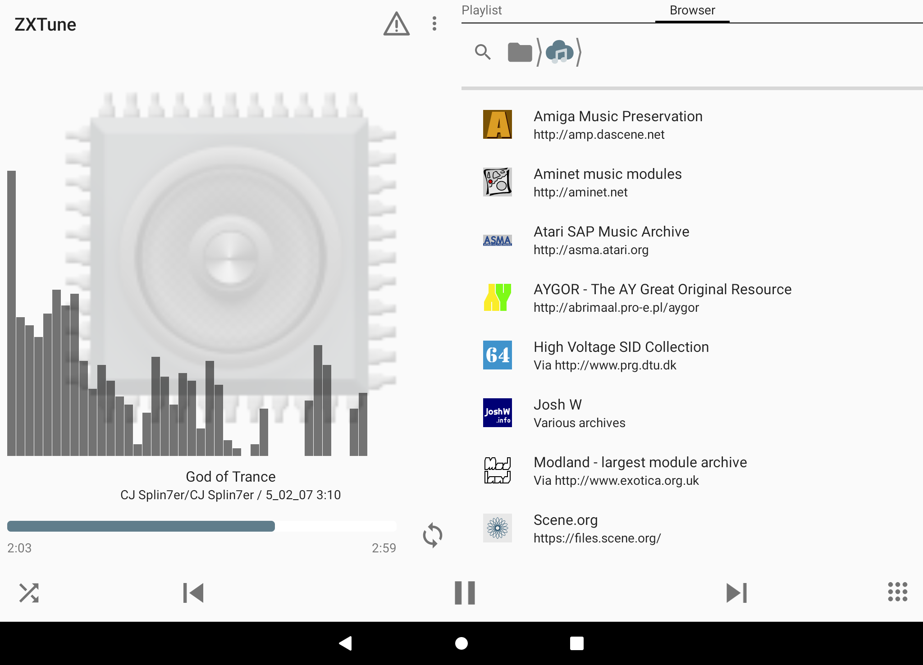The height and width of the screenshot is (665, 923).
Task: Open High Voltage SID Collection
Action: 692,355
